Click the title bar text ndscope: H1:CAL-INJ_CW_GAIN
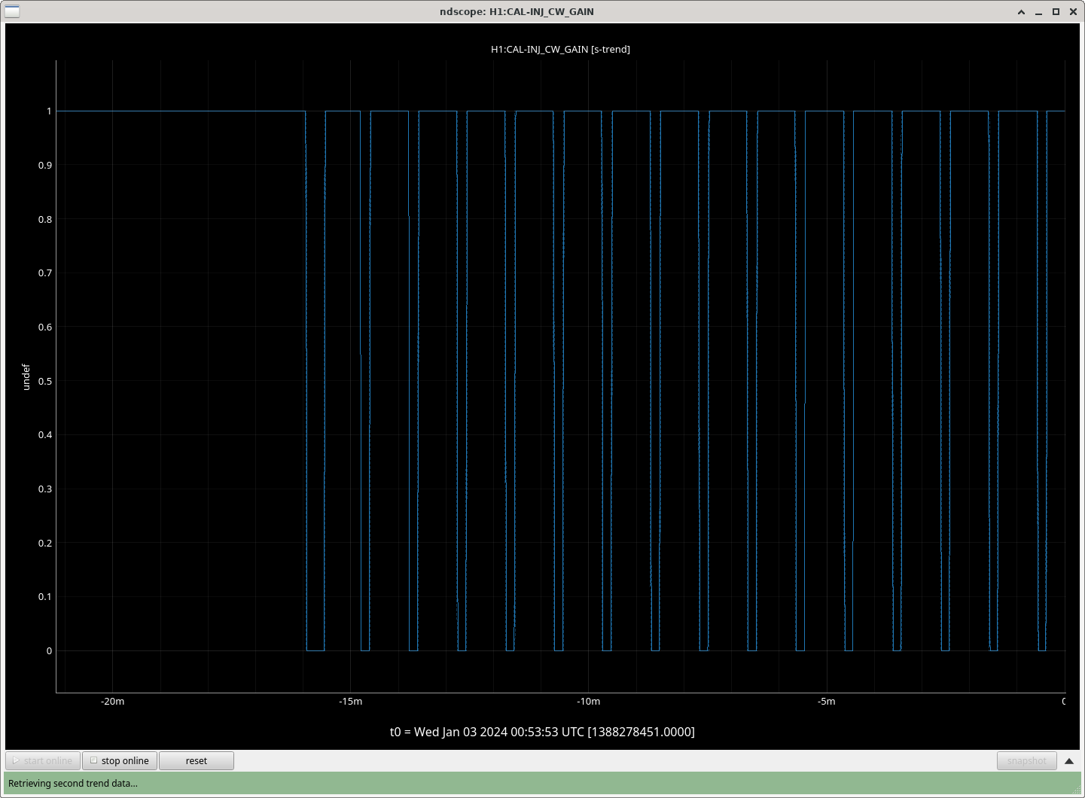 [517, 11]
